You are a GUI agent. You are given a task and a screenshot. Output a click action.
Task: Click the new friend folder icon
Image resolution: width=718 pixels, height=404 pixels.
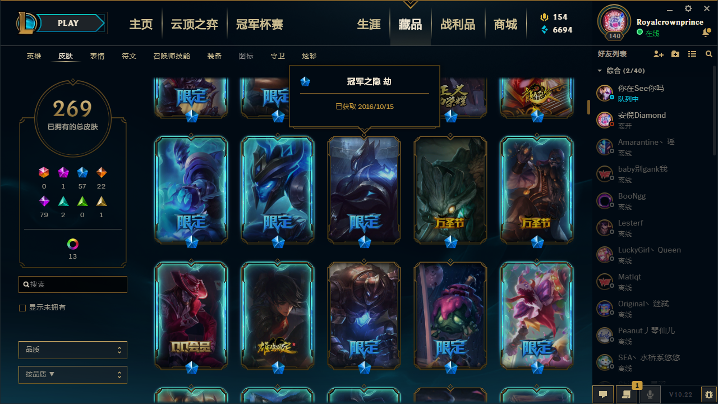675,54
